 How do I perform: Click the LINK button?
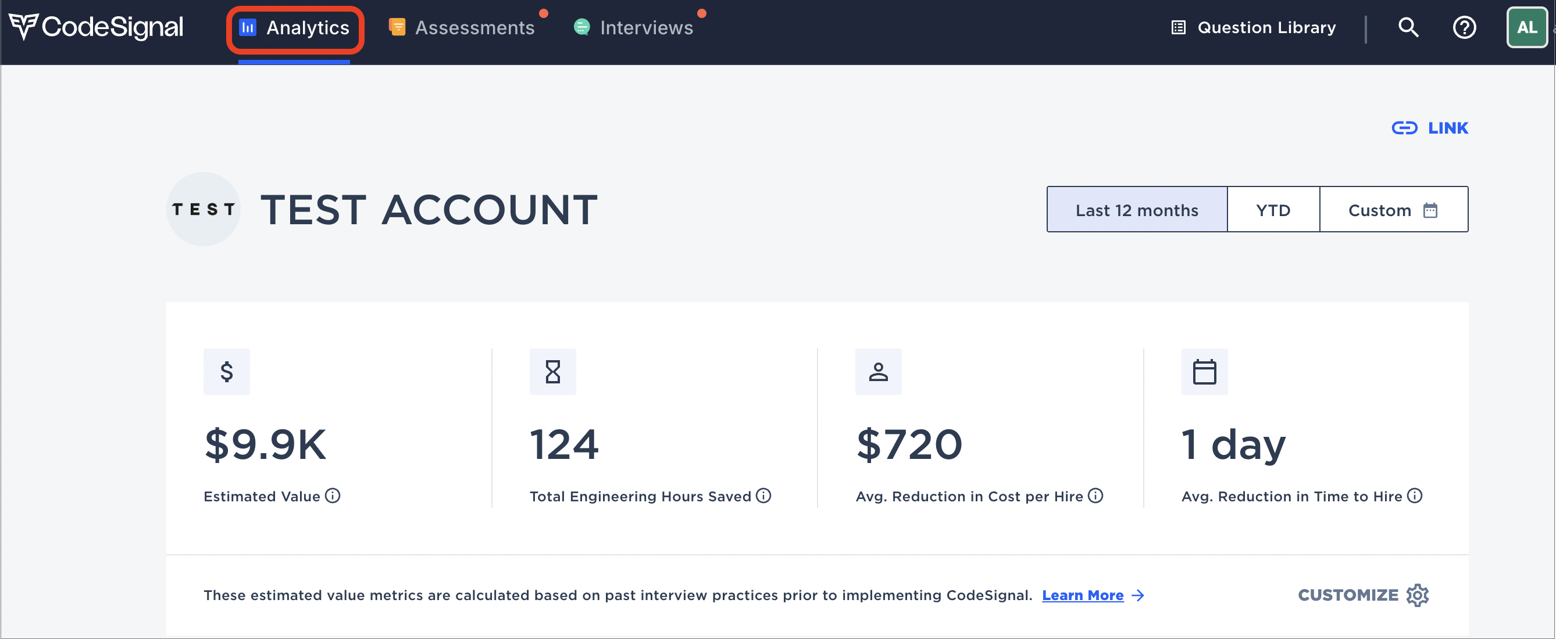pyautogui.click(x=1430, y=128)
